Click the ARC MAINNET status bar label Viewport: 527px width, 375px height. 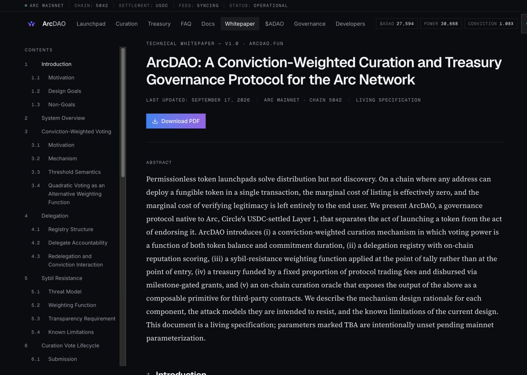[47, 6]
